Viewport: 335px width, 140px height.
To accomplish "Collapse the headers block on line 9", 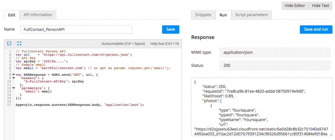I will pyautogui.click(x=13, y=78).
